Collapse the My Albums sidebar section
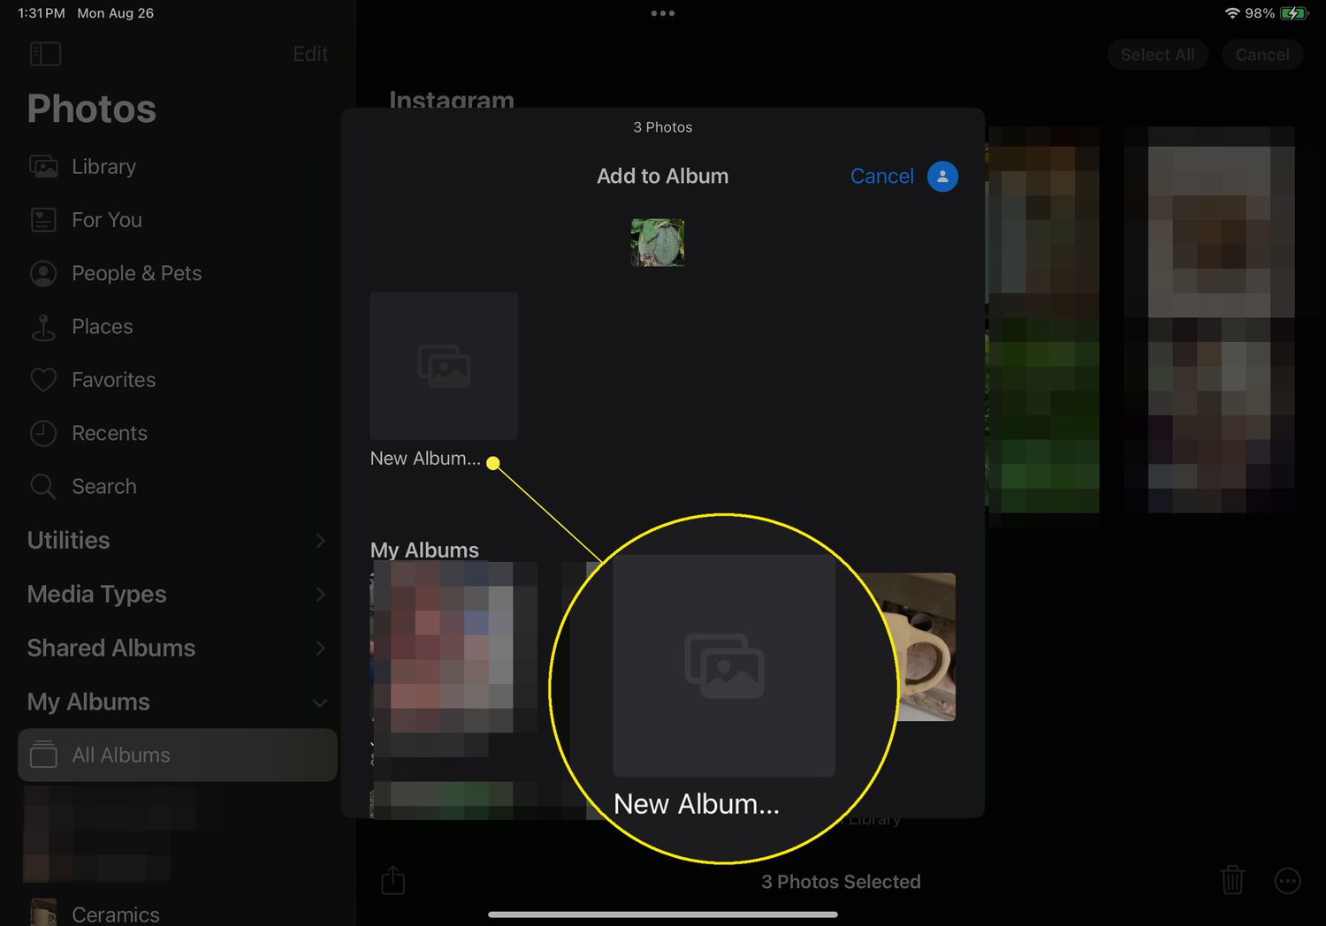1326x926 pixels. click(320, 702)
